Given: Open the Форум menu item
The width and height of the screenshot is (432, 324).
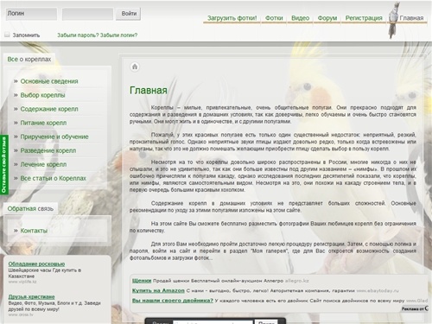Looking at the screenshot, I should (x=327, y=18).
